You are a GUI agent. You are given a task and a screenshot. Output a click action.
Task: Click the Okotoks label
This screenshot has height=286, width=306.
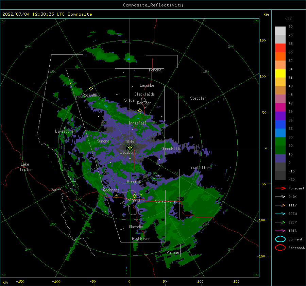136,227
